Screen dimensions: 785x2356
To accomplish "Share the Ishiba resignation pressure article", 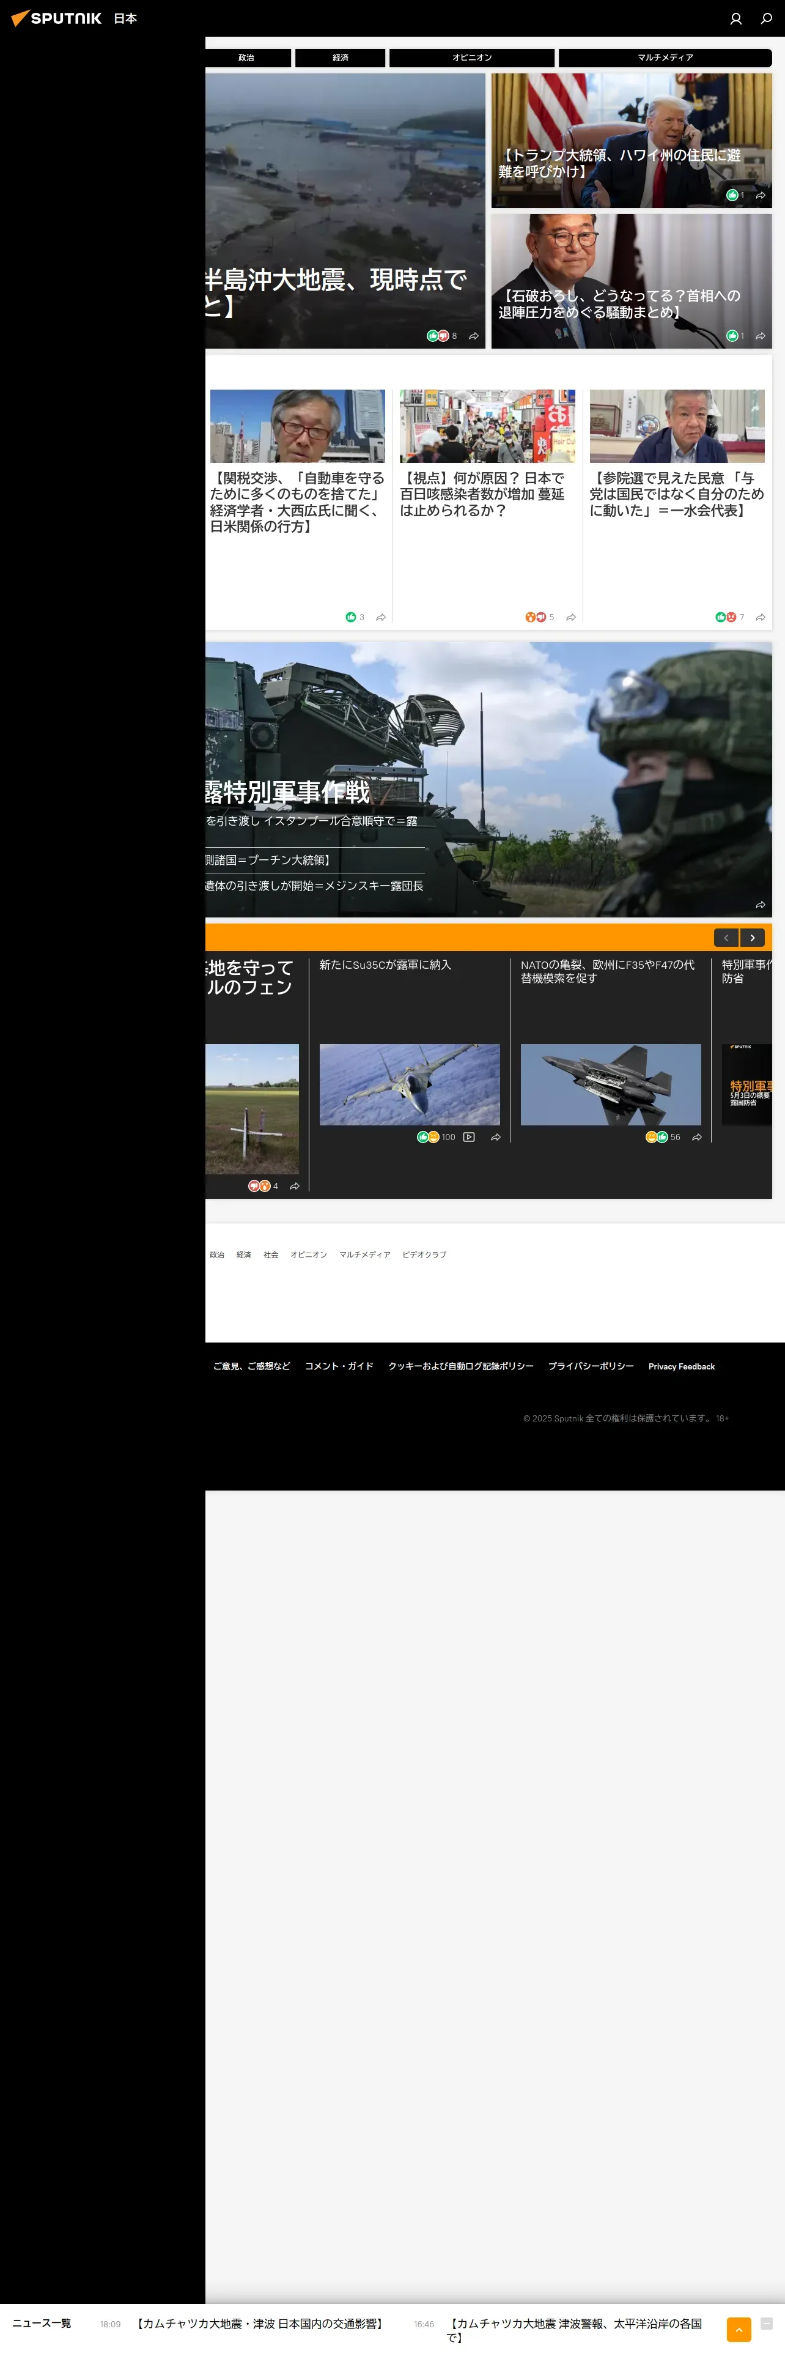I will pyautogui.click(x=761, y=336).
